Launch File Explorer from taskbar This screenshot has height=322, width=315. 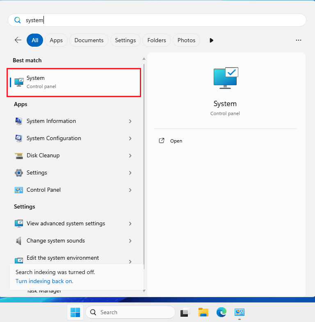tap(203, 312)
